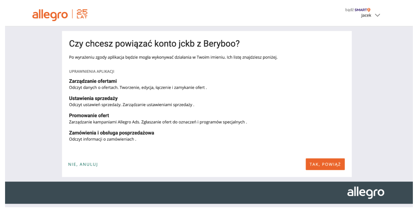The image size is (419, 212).
Task: Click the orange allegro logo in header
Action: pyautogui.click(x=50, y=15)
